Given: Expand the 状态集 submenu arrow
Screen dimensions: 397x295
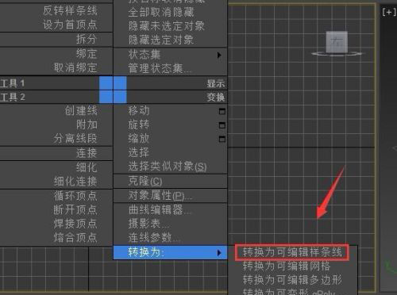Looking at the screenshot, I should [x=219, y=55].
